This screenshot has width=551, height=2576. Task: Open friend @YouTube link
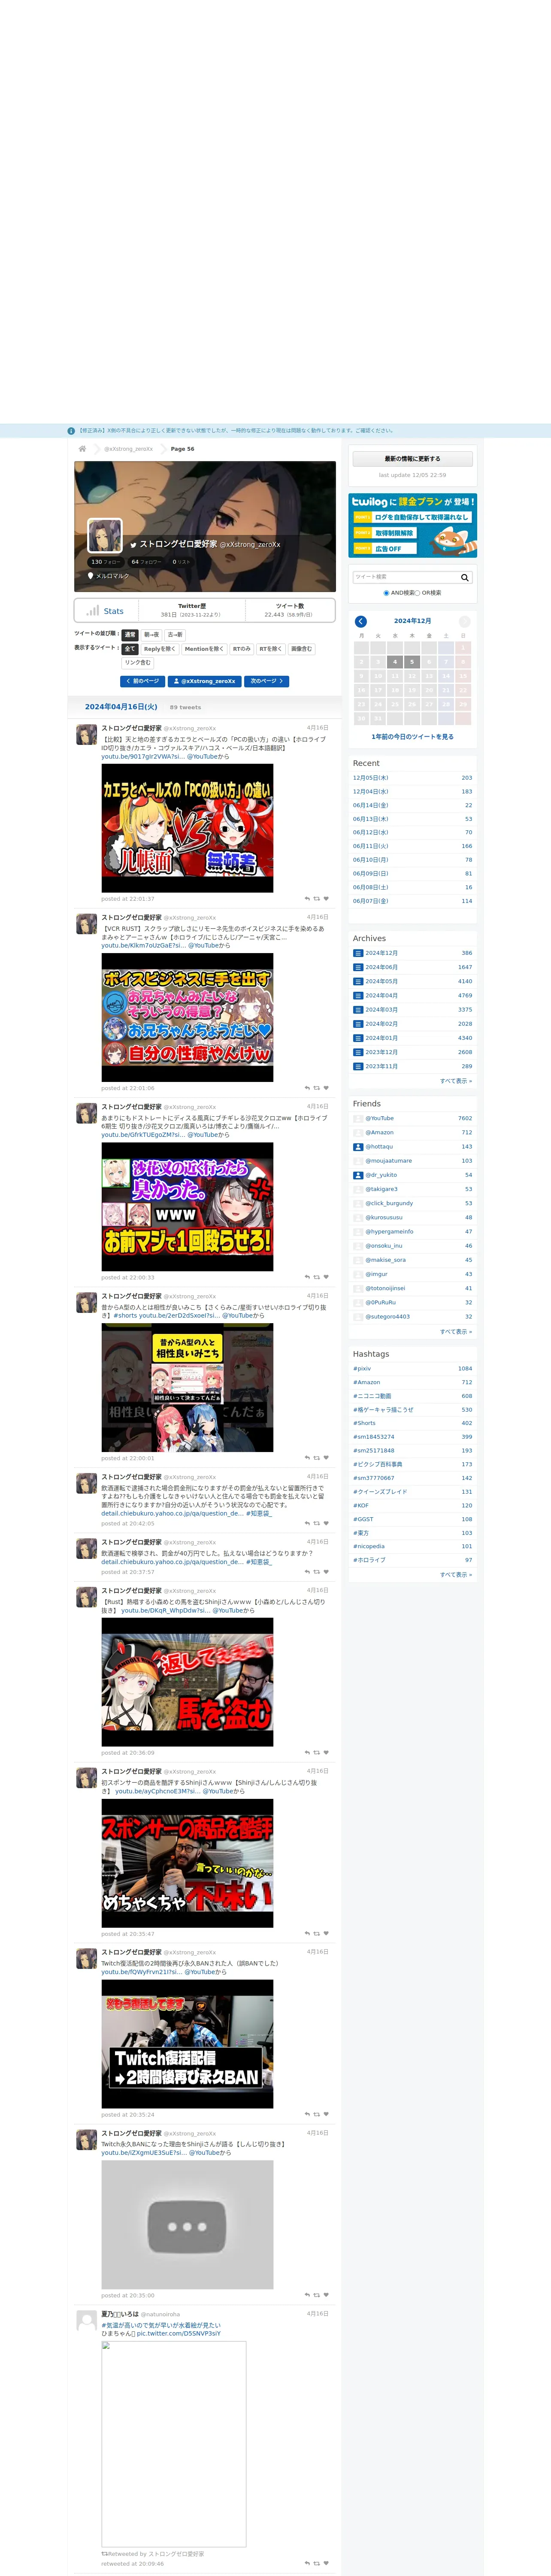coord(380,1118)
